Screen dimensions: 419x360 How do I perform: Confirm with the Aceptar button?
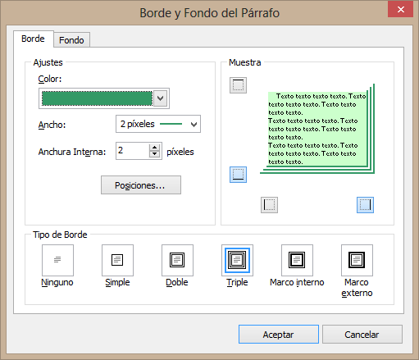(x=279, y=335)
